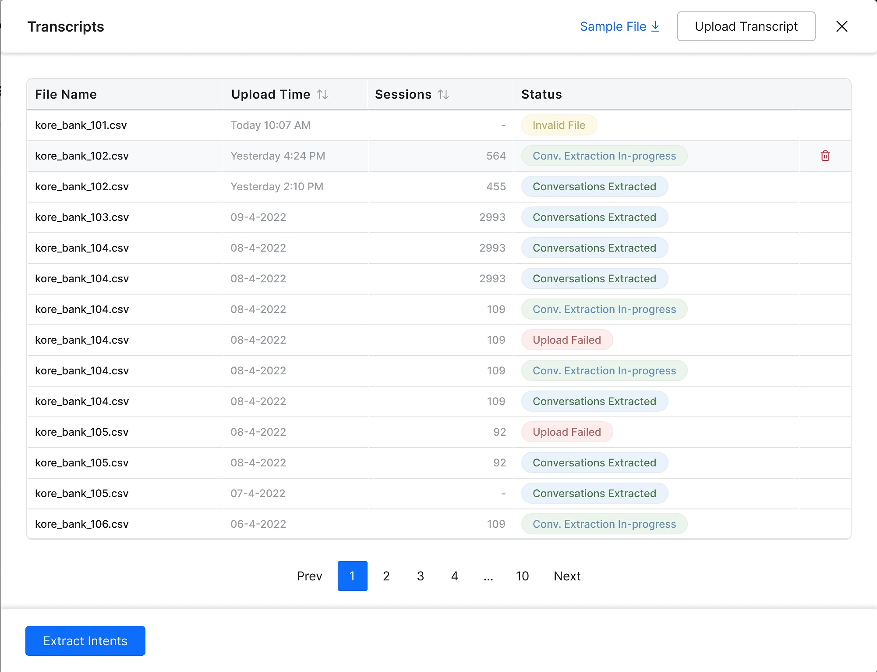Go to page 3
Viewport: 877px width, 672px height.
coord(420,576)
